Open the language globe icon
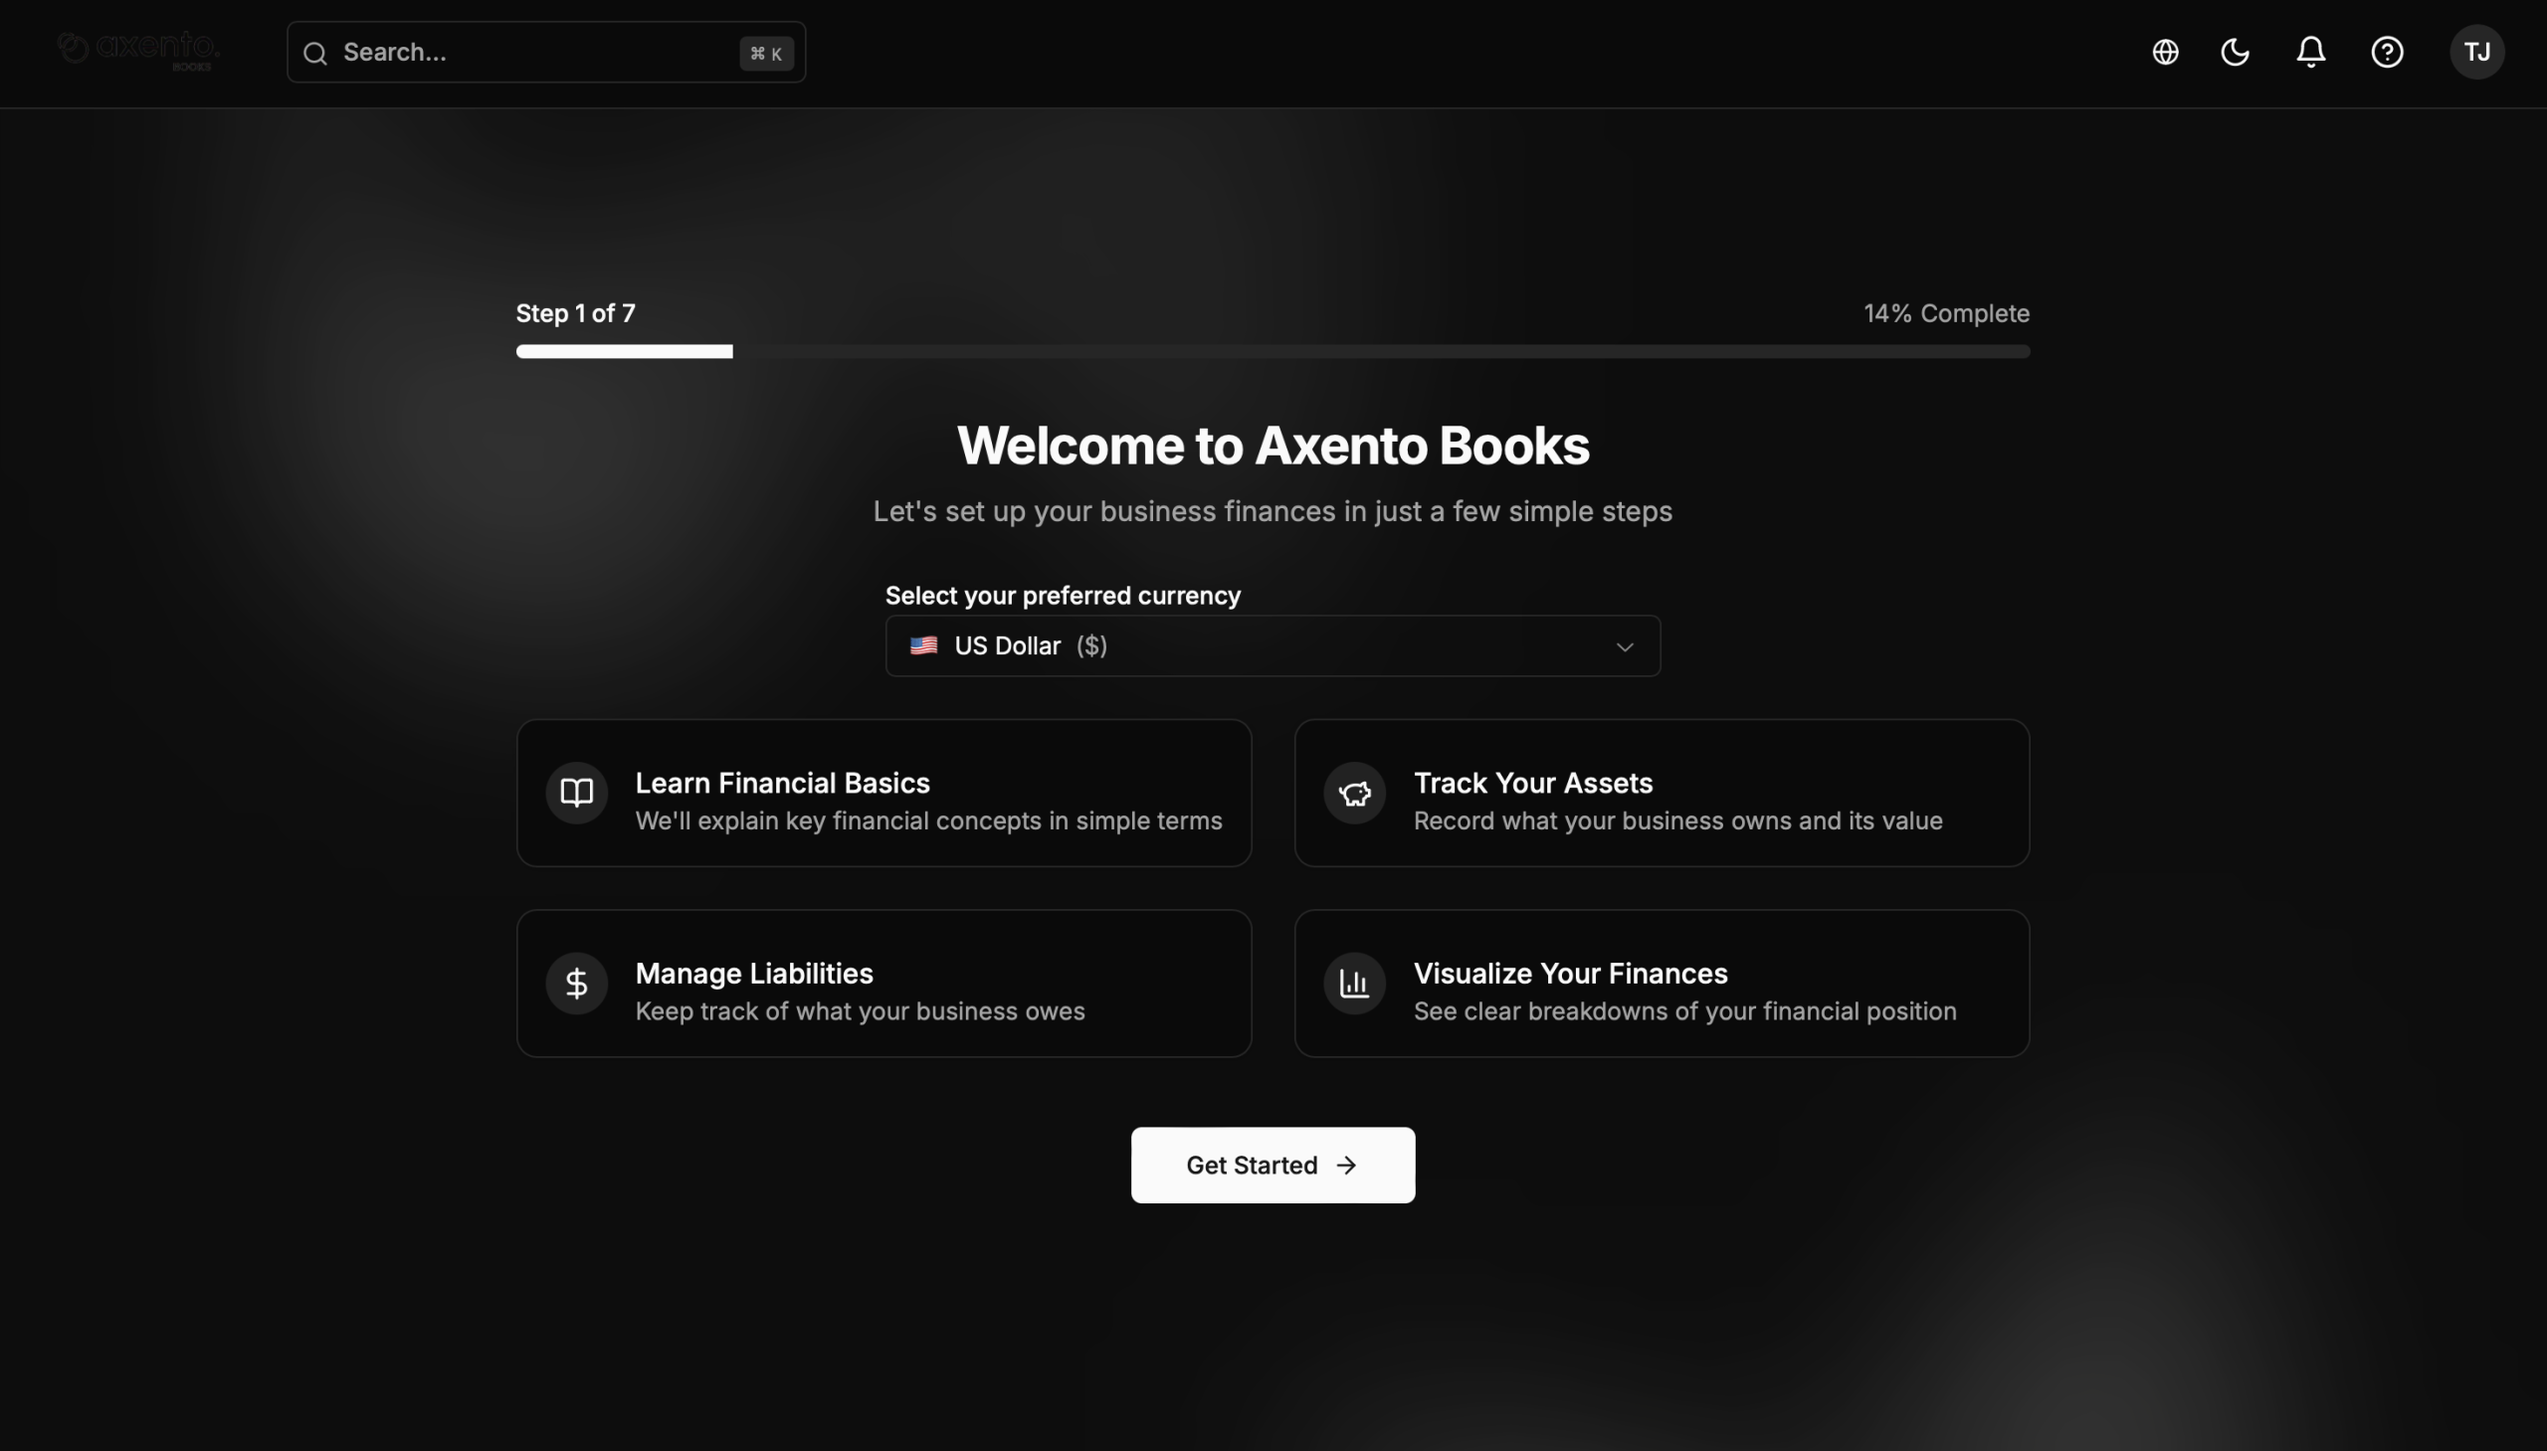2547x1451 pixels. [2165, 52]
